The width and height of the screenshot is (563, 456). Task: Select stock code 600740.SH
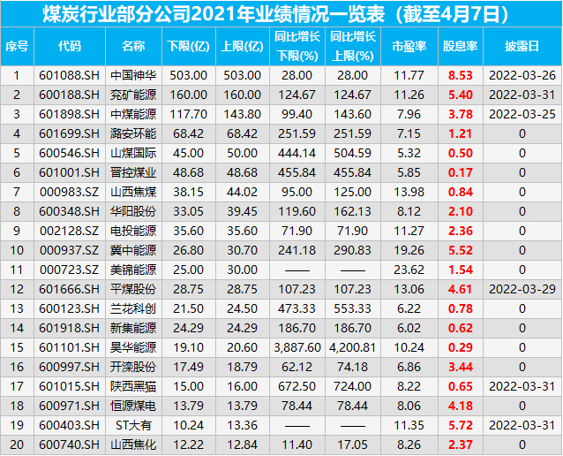70,445
